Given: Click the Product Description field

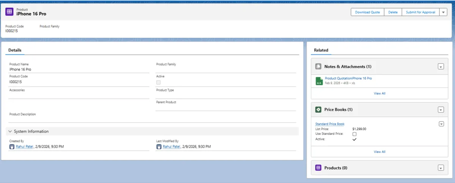Looking at the screenshot, I should tap(152, 117).
